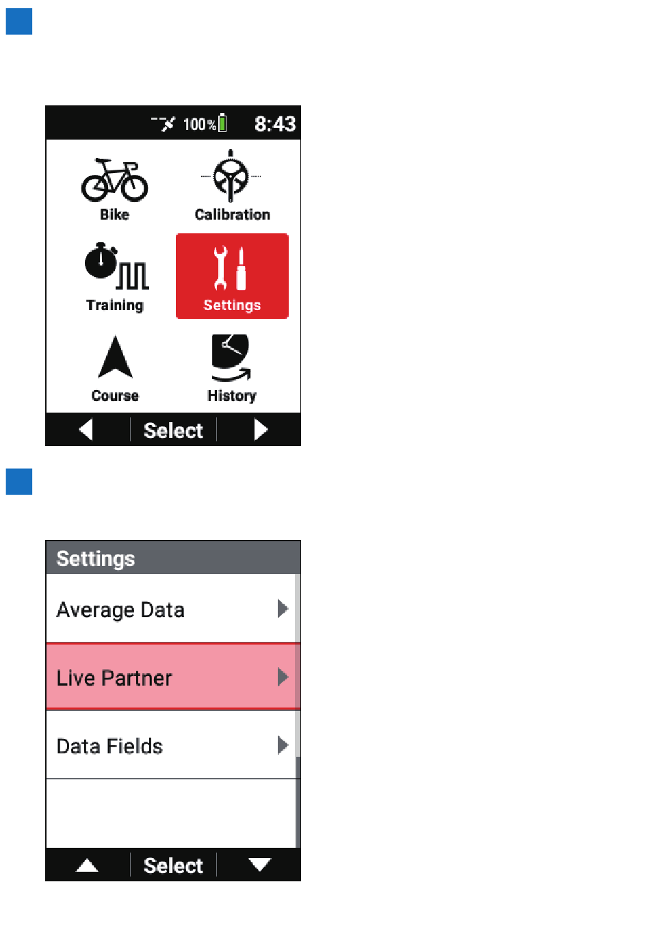Select the Training stopwatch icon
650x934 pixels.
[116, 265]
